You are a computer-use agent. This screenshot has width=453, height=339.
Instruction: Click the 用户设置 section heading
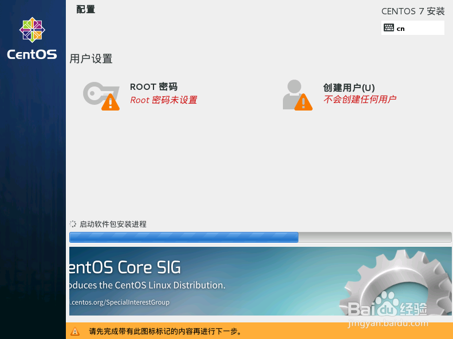(x=91, y=58)
